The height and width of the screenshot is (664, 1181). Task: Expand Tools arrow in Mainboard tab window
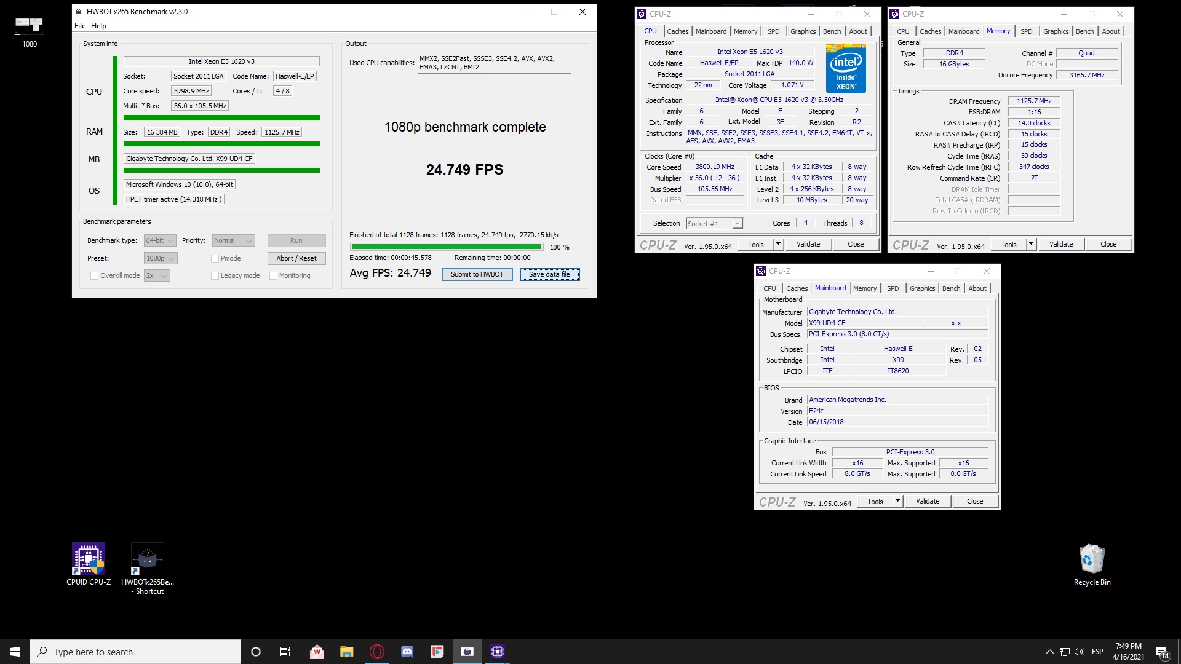point(897,502)
